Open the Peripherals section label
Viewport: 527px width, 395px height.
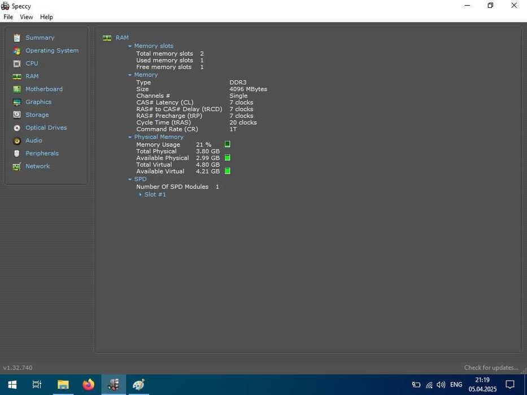tap(42, 153)
